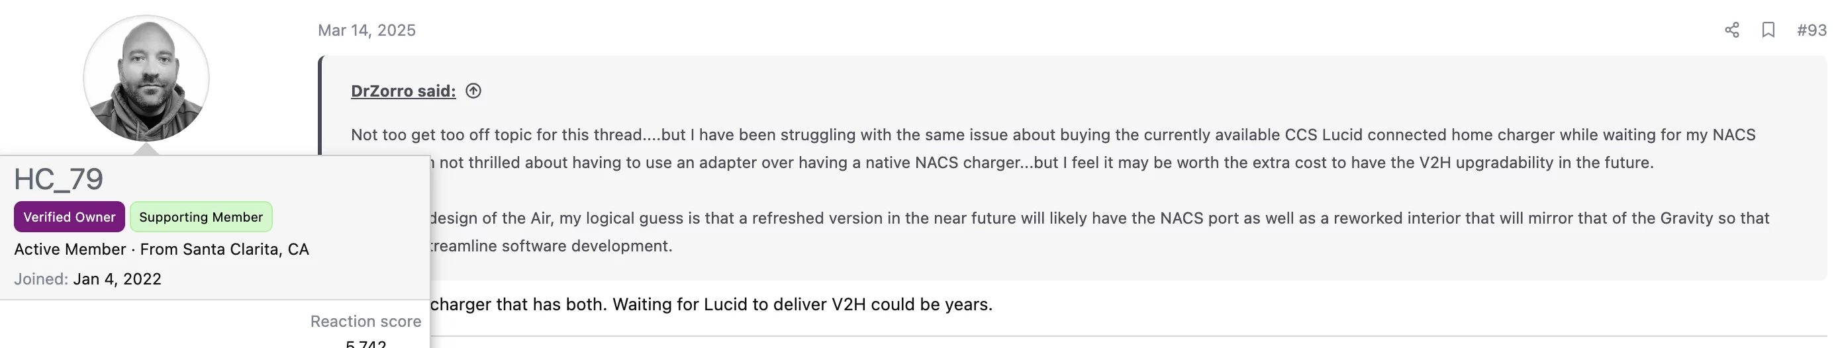Click the share icon for post #93

click(x=1731, y=30)
